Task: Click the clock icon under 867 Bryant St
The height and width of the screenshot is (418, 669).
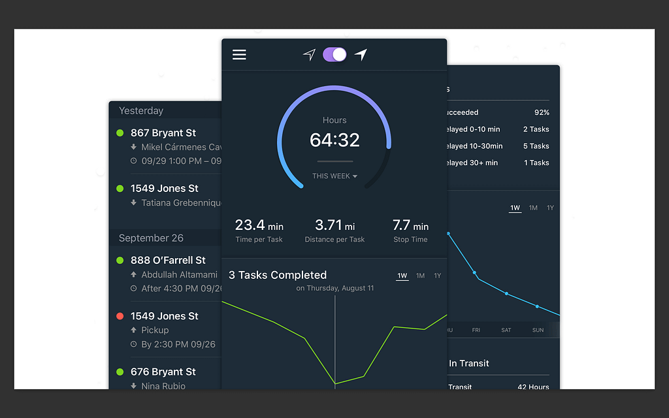Action: point(135,161)
